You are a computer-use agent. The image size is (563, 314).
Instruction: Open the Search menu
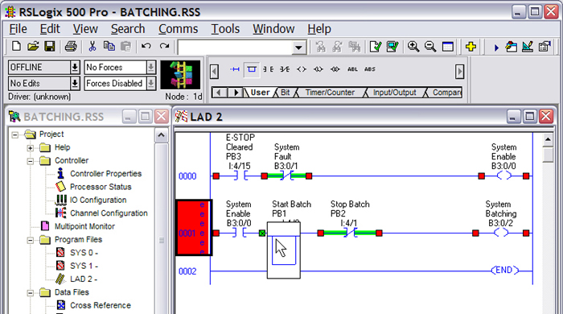tap(128, 29)
